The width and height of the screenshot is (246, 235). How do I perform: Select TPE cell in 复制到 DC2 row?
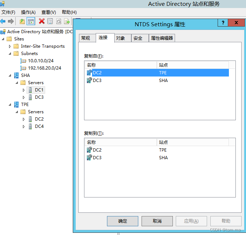(163, 150)
